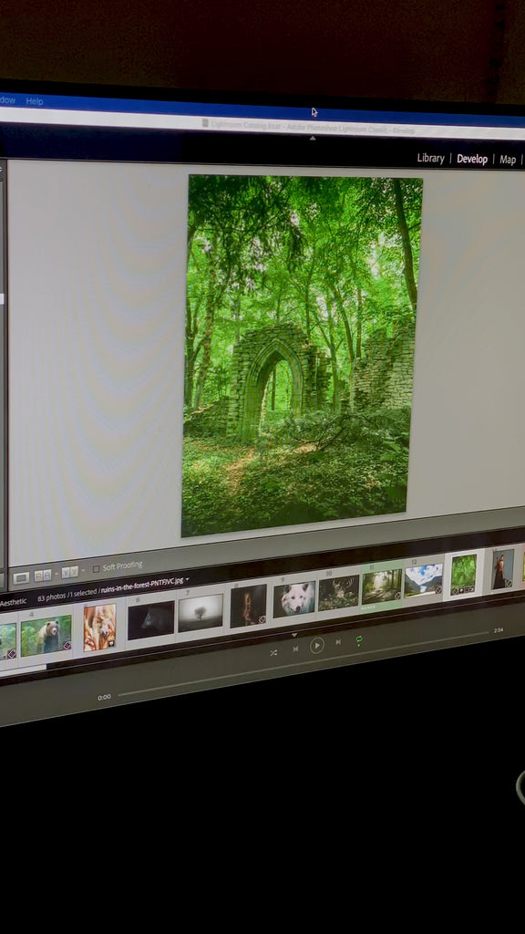
Task: Expand the top panel arrow
Action: (x=313, y=139)
